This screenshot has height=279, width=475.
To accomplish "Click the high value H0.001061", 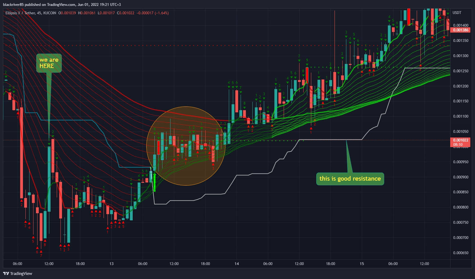I will (x=87, y=13).
